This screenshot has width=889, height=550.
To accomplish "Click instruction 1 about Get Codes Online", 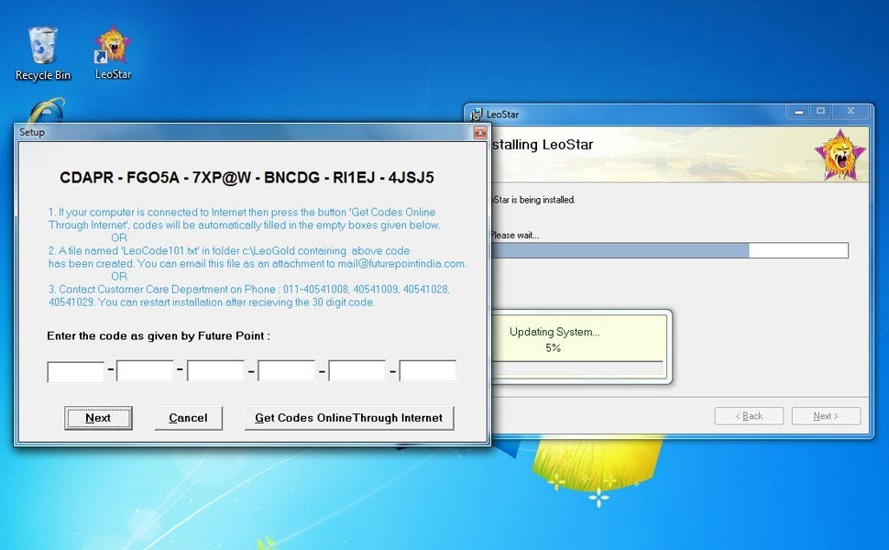I will (x=244, y=218).
